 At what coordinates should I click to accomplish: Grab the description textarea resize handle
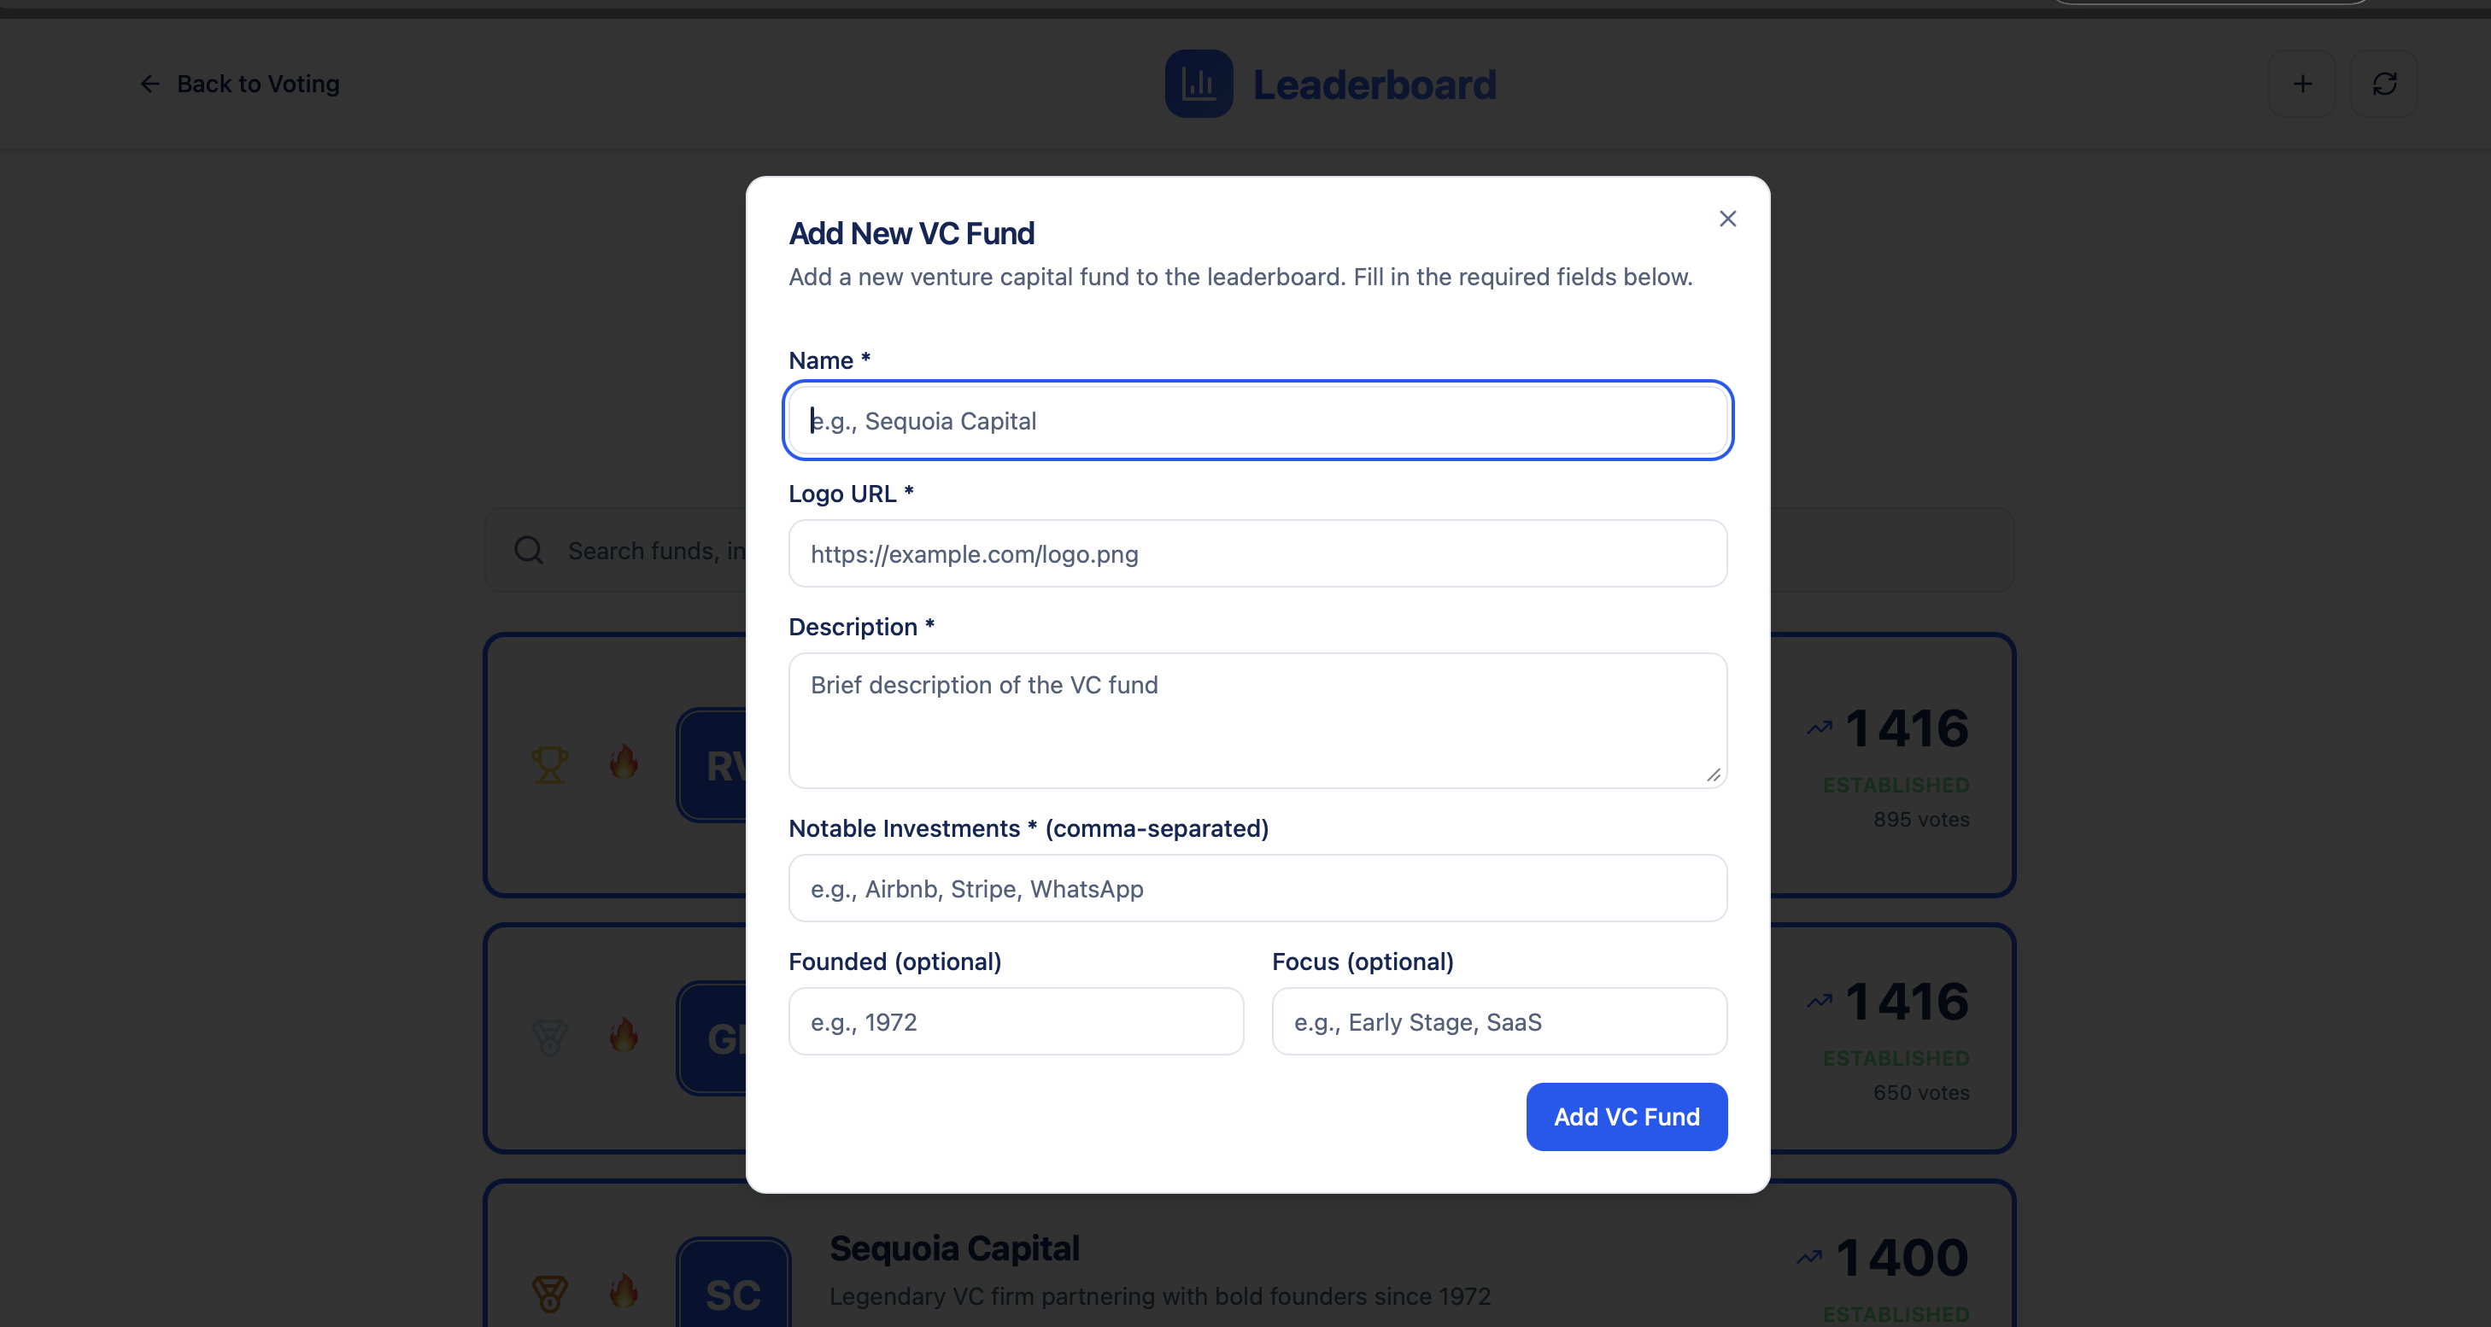pos(1714,775)
